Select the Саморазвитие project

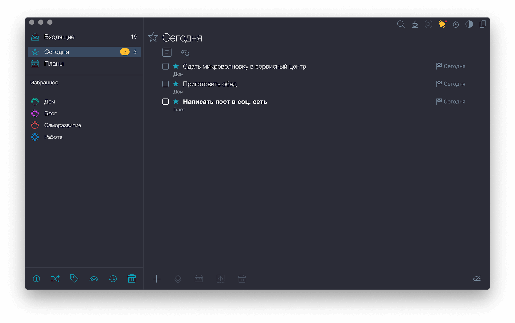[x=62, y=125]
